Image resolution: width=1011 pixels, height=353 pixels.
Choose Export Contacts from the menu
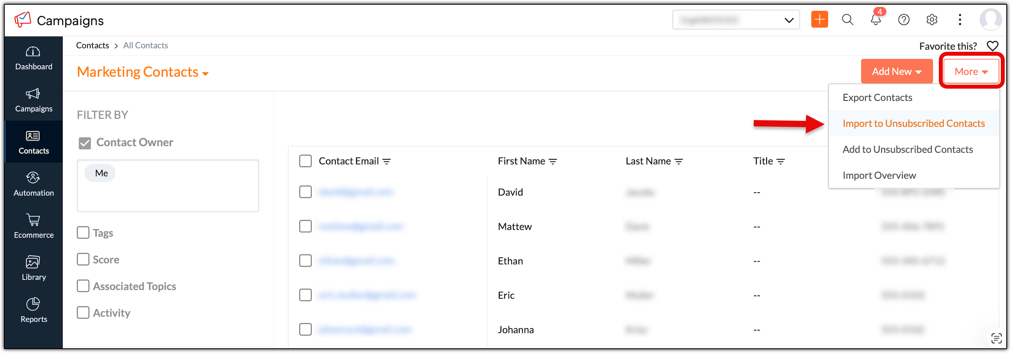[877, 98]
